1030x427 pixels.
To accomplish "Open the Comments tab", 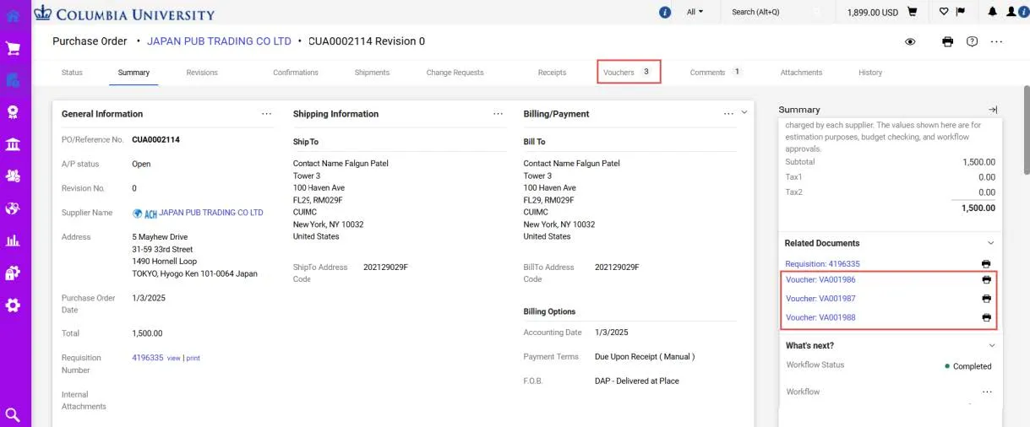I will click(715, 73).
